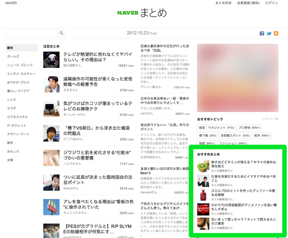
Task: Click topic tag 首都圏スポット (530)
Action: click(x=235, y=136)
